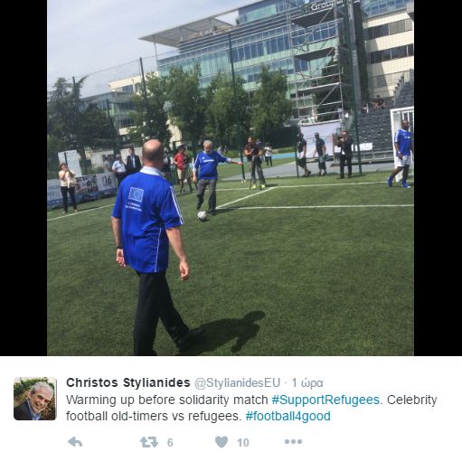Follow the #football4good hashtag link

(288, 416)
